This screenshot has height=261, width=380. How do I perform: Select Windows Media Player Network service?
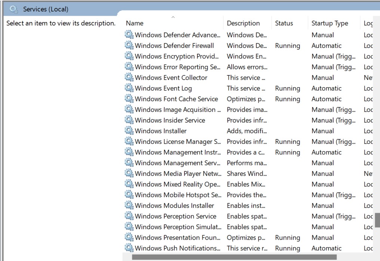point(177,174)
